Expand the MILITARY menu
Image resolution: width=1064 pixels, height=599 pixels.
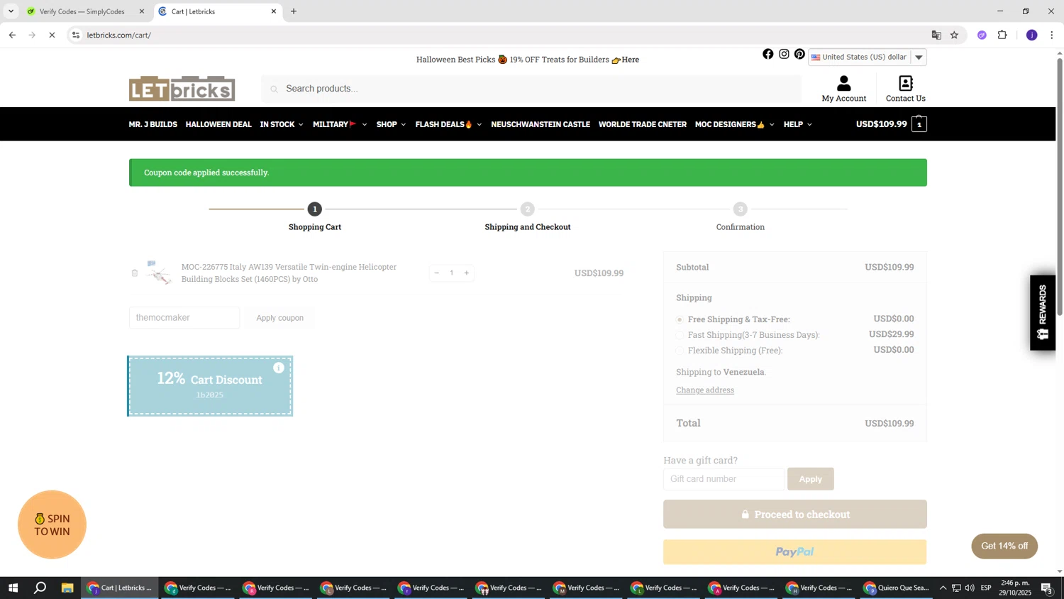pyautogui.click(x=340, y=124)
